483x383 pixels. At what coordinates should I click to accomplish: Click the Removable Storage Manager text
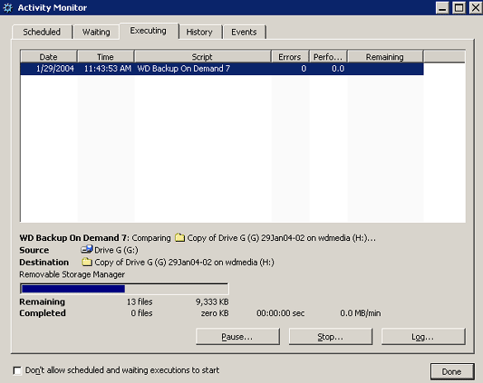(72, 274)
